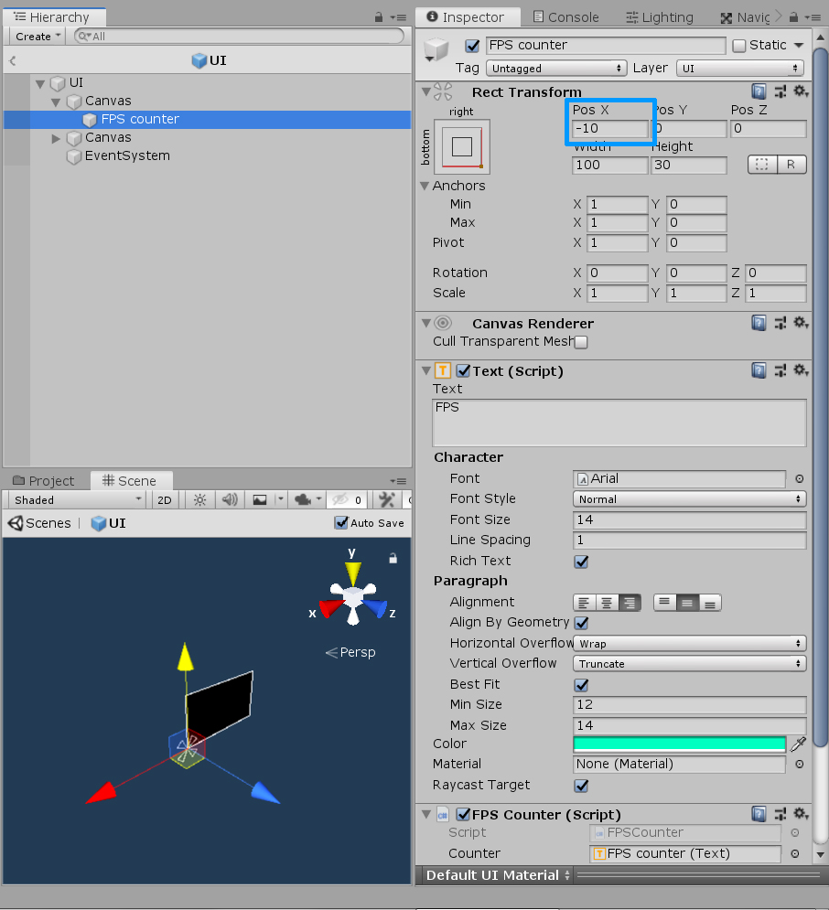Expand the second Canvas in the Hierarchy
This screenshot has width=829, height=910.
pyautogui.click(x=54, y=137)
